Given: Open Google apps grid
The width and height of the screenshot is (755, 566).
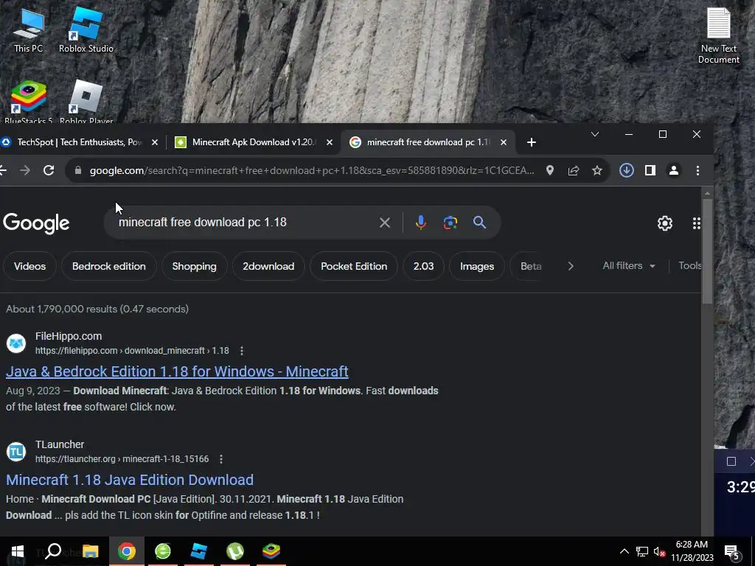Looking at the screenshot, I should pos(696,223).
